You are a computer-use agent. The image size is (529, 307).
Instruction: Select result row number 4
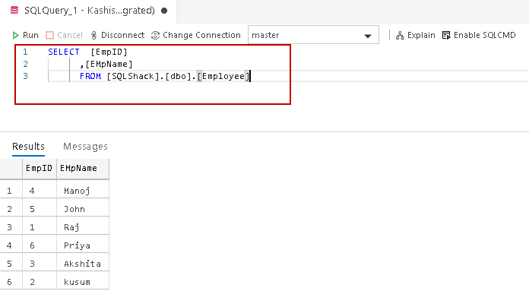pos(10,245)
